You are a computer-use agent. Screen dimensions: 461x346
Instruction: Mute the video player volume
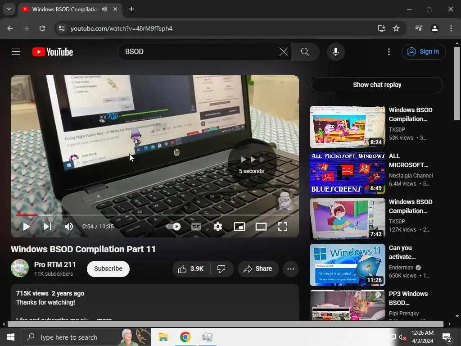(69, 227)
